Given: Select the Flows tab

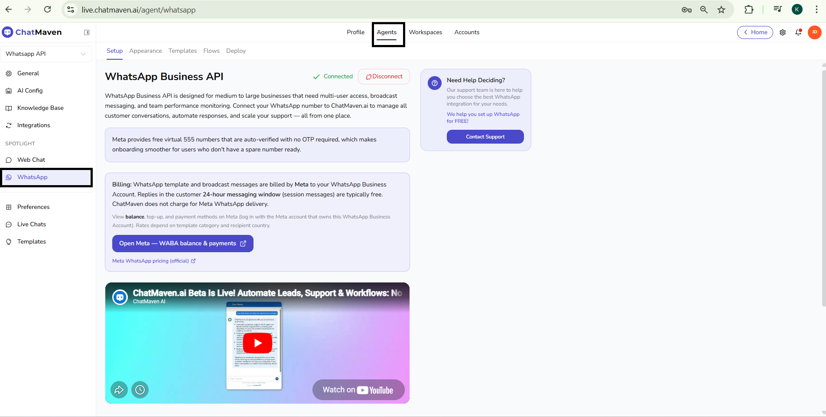Looking at the screenshot, I should (211, 51).
